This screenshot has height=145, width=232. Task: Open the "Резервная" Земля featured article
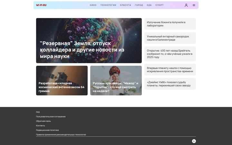pos(89,41)
